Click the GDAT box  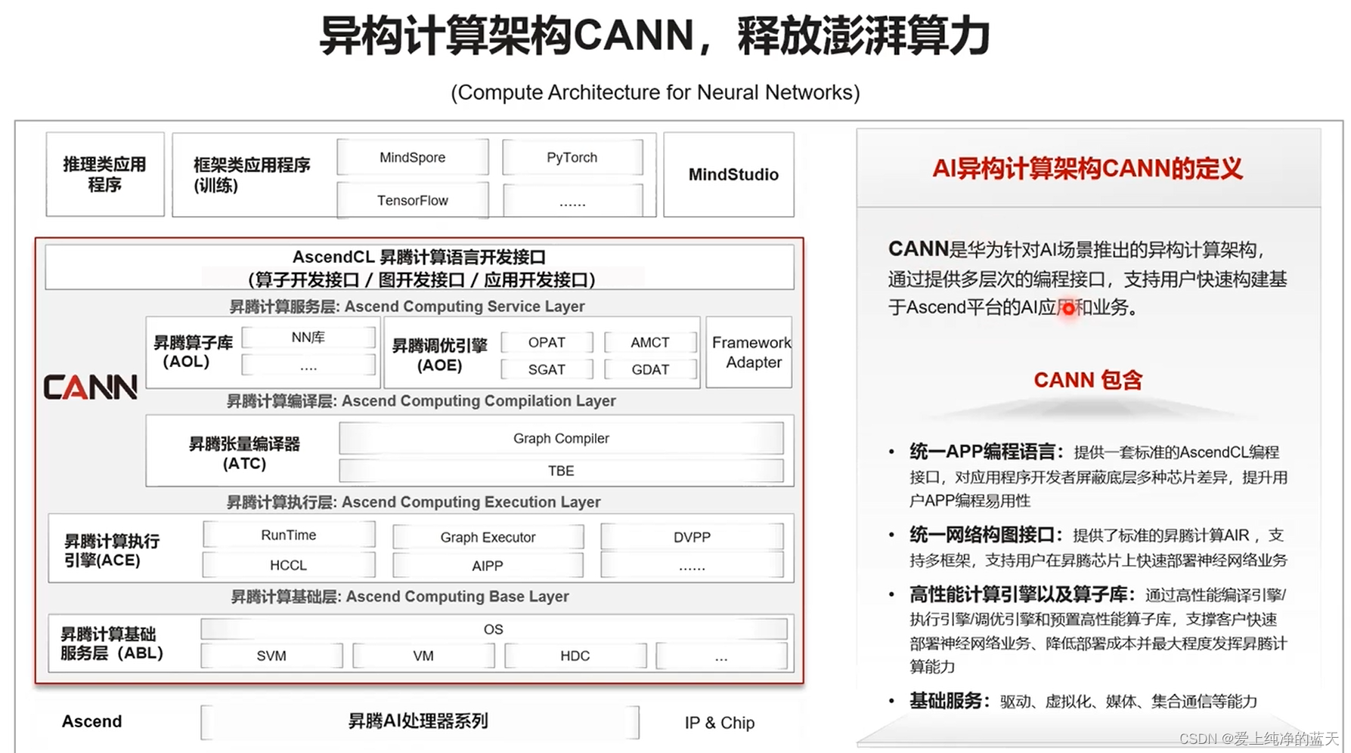(x=650, y=369)
